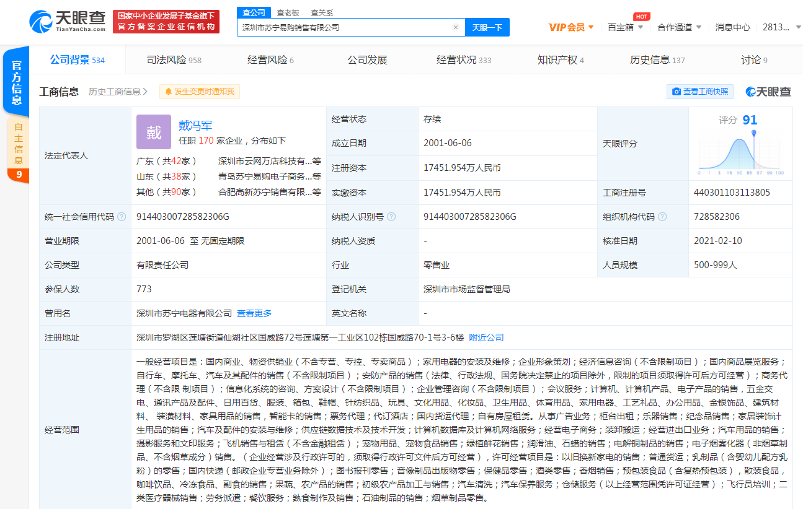Click registration number 440301103113805
803x509 pixels.
[732, 193]
